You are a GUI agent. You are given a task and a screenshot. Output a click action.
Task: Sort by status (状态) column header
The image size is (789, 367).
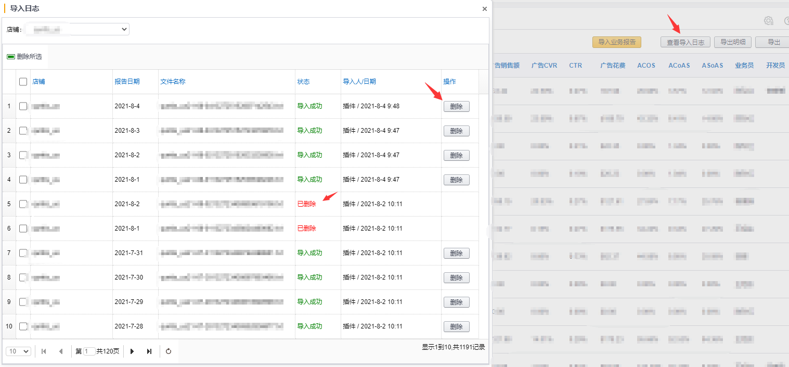303,82
